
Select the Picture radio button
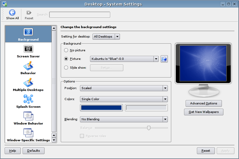pos(66,59)
